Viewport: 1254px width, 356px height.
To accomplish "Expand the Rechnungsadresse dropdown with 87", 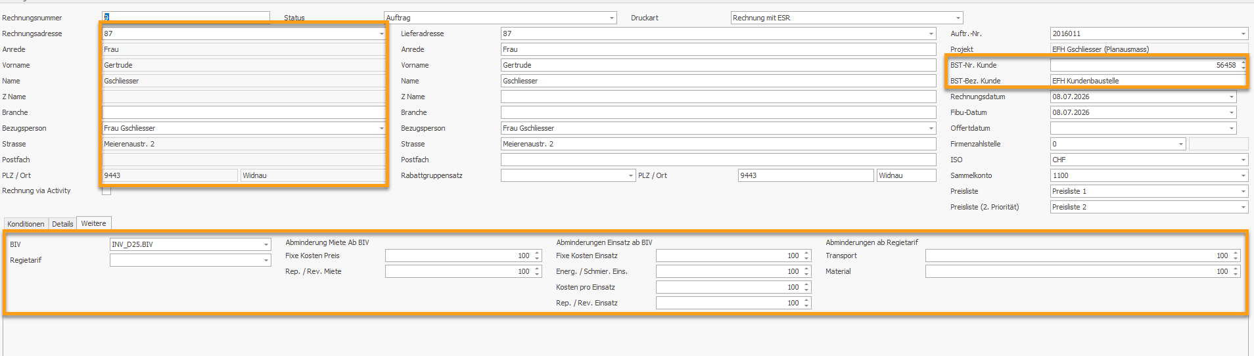I will (x=381, y=33).
